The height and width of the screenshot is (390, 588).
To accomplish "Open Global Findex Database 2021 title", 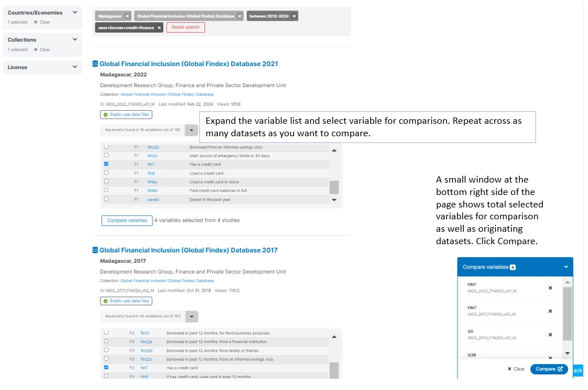I will [189, 64].
